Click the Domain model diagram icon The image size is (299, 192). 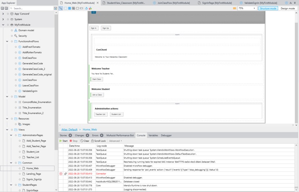16,30
